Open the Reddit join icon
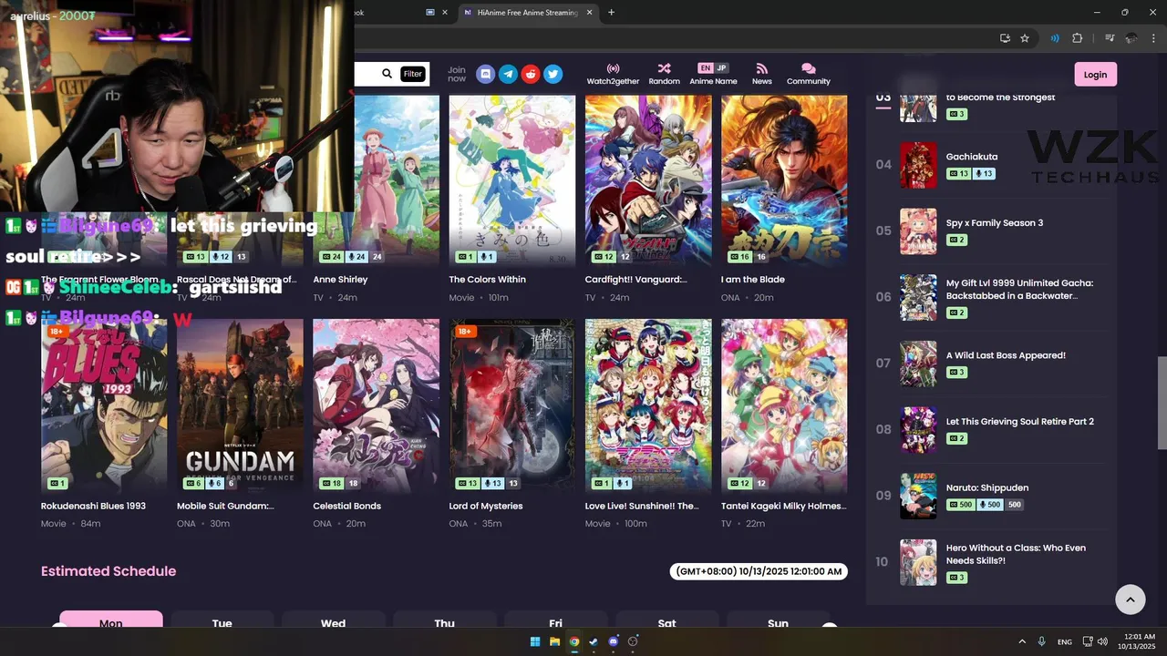1167x656 pixels. tap(531, 75)
